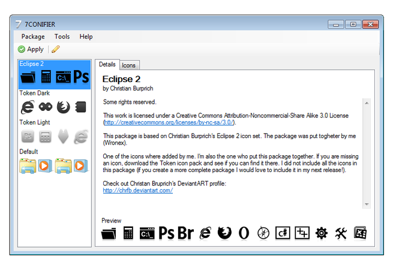Open the chrfb.deviantart.com link
Screen dimensions: 408x274
pos(138,191)
